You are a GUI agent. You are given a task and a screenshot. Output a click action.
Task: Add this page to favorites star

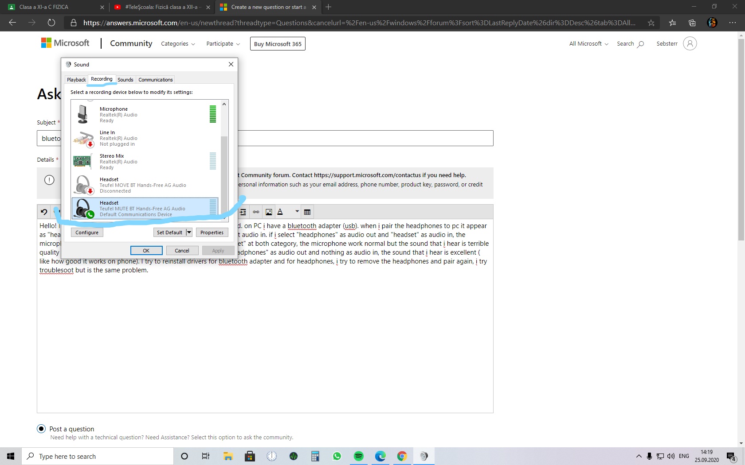coord(651,23)
